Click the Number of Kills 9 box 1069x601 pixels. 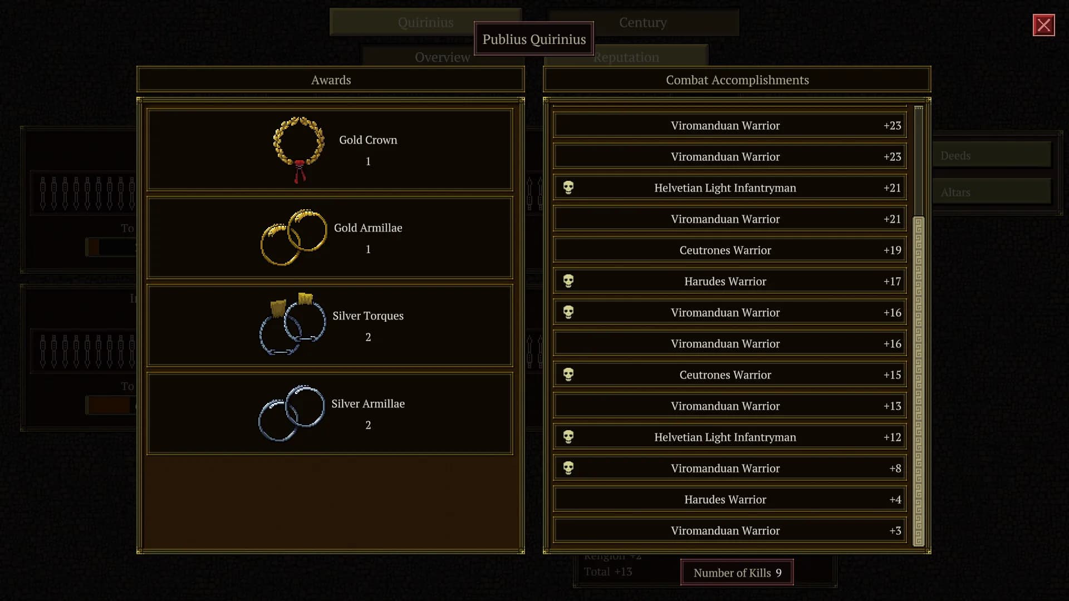pyautogui.click(x=737, y=573)
